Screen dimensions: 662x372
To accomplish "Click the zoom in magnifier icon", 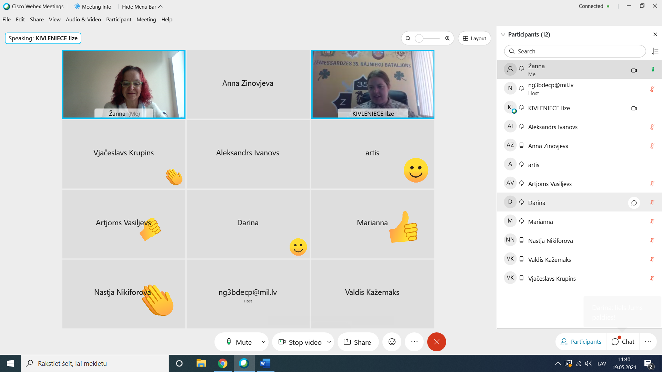I will tap(448, 38).
